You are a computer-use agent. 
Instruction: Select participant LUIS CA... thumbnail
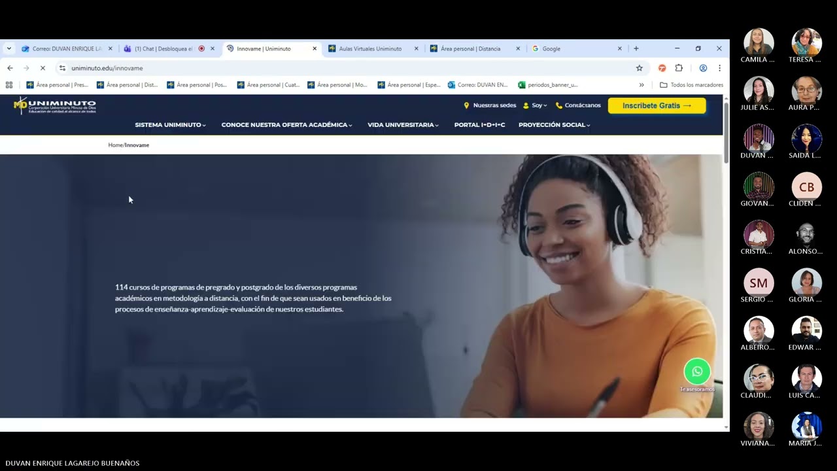pyautogui.click(x=806, y=379)
